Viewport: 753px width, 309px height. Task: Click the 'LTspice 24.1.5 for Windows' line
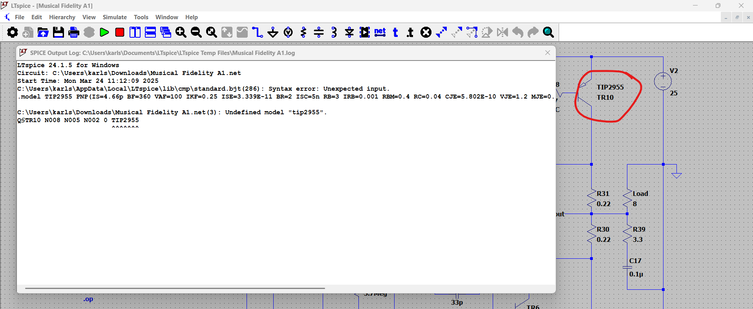point(68,65)
